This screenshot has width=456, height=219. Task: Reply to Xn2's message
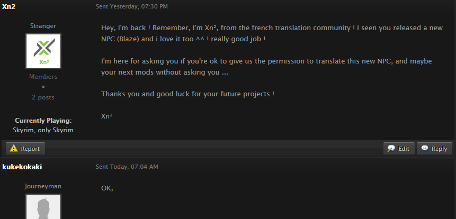point(434,149)
